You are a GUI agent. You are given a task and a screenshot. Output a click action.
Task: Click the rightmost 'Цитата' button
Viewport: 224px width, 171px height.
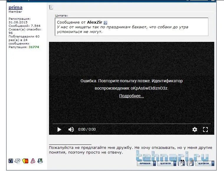pos(205,163)
